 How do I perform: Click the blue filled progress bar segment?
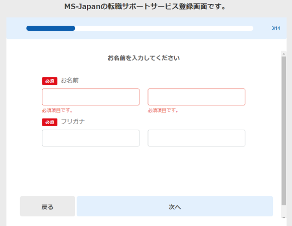tap(51, 28)
